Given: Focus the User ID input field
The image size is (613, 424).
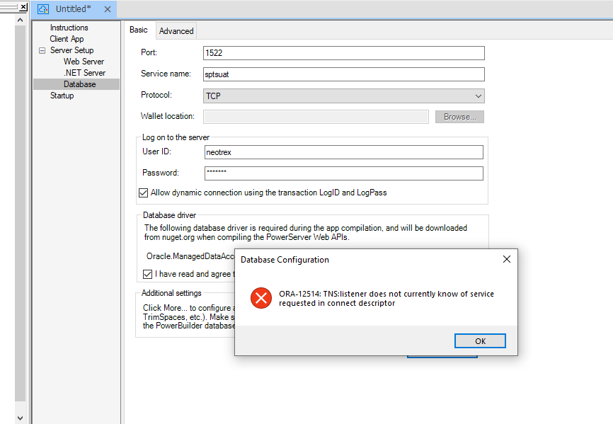Looking at the screenshot, I should coord(343,152).
